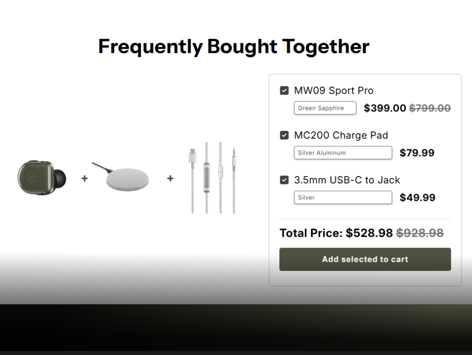Click the crossed-out $799.00 original price
This screenshot has width=472, height=355.
pos(430,108)
